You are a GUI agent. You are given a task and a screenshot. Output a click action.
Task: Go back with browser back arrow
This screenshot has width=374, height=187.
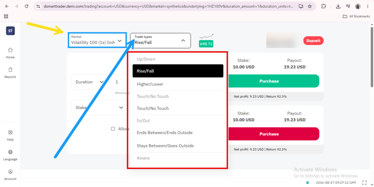pyautogui.click(x=7, y=7)
